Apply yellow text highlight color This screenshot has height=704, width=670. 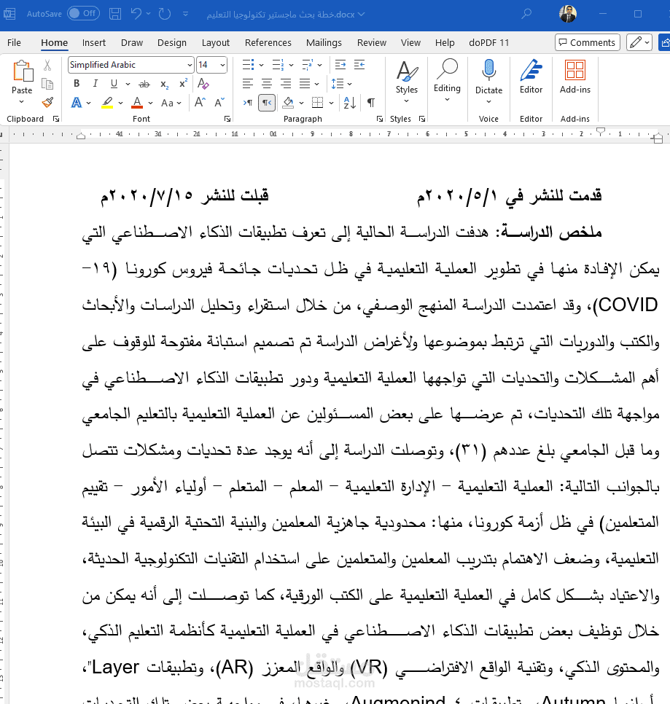click(107, 103)
